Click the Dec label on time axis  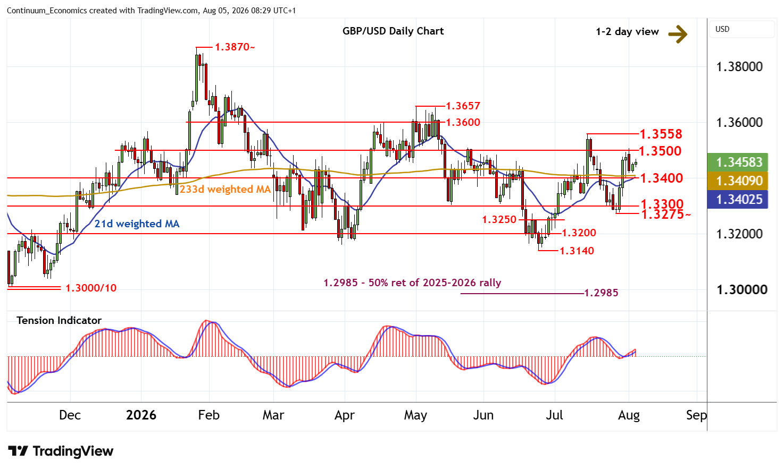(x=70, y=415)
